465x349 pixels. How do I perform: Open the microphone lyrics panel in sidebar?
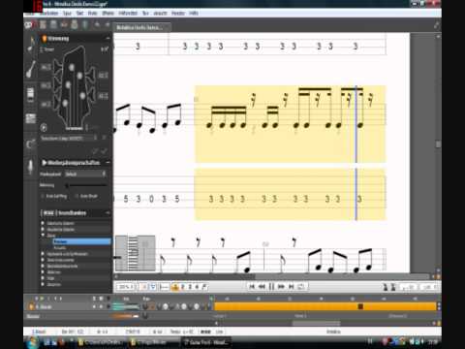[x=31, y=167]
